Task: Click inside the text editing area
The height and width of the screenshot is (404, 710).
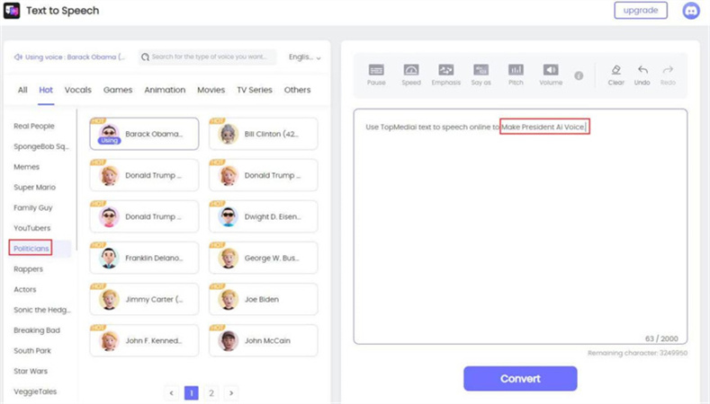Action: click(520, 226)
